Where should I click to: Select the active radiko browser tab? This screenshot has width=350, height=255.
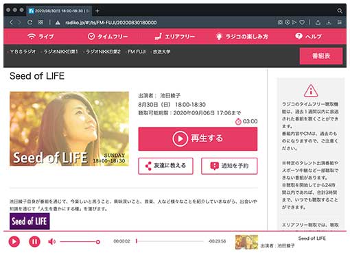click(59, 11)
